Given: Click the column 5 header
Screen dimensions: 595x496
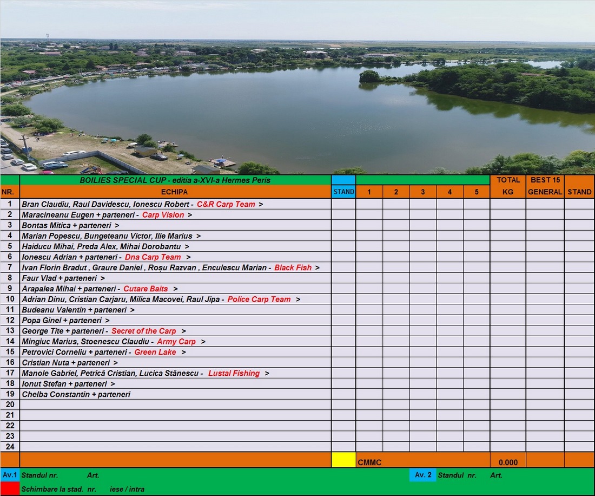Looking at the screenshot, I should click(477, 192).
